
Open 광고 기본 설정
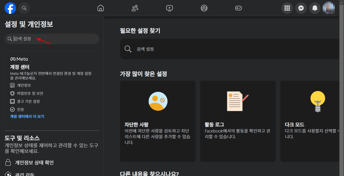coord(28,101)
